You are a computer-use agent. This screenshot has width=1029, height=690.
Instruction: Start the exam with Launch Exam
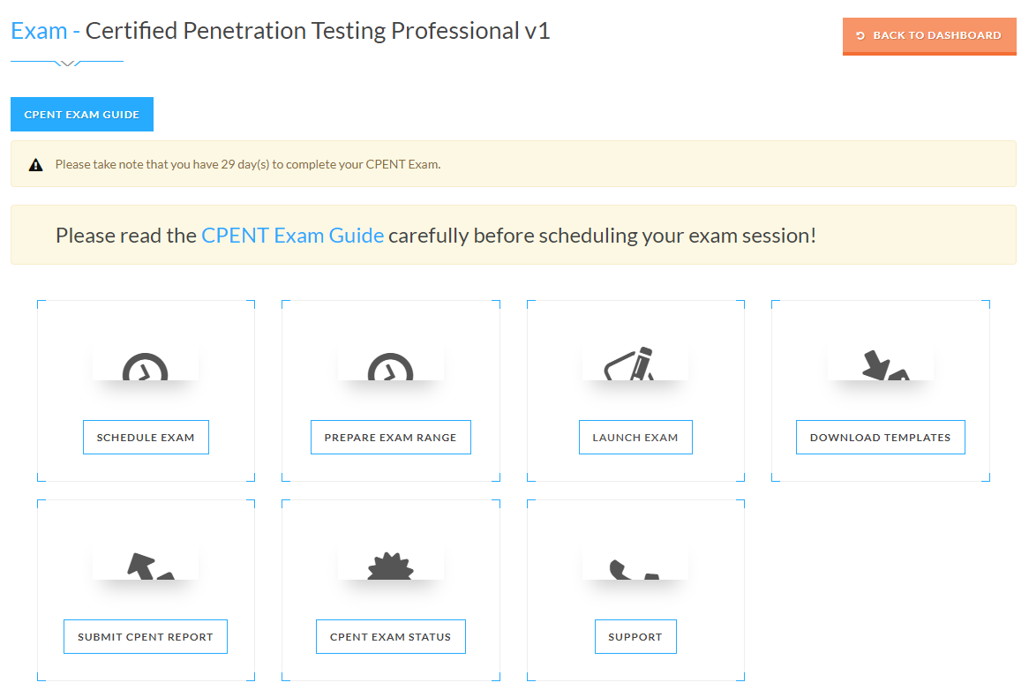635,438
